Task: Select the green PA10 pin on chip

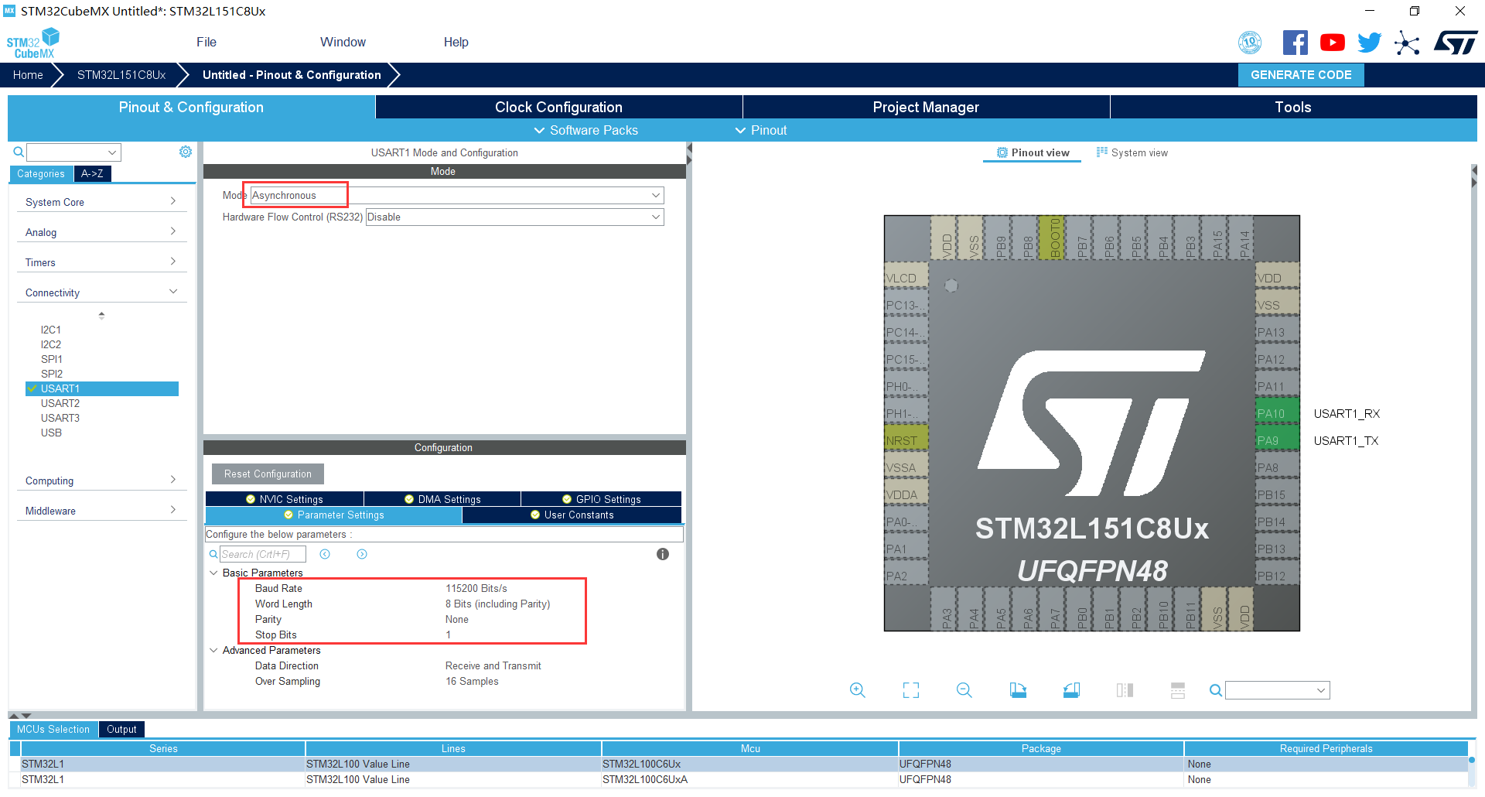Action: point(1276,414)
